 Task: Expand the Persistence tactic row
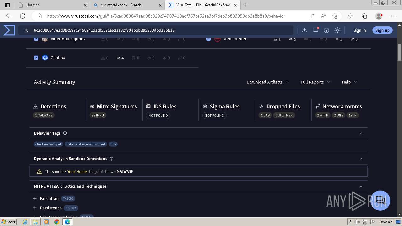pos(35,208)
